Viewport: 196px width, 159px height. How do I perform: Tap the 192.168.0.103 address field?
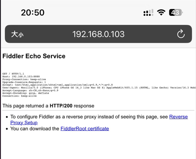tap(98, 34)
